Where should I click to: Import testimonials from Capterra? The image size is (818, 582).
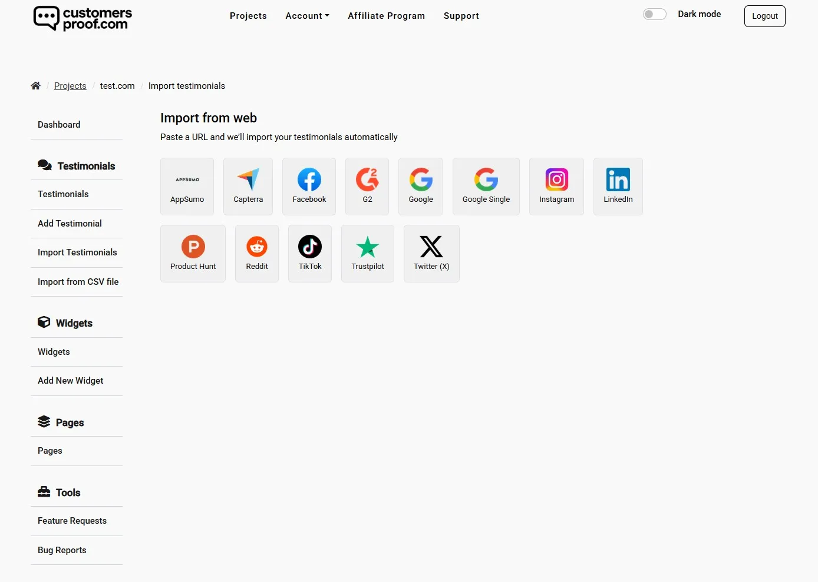click(248, 186)
